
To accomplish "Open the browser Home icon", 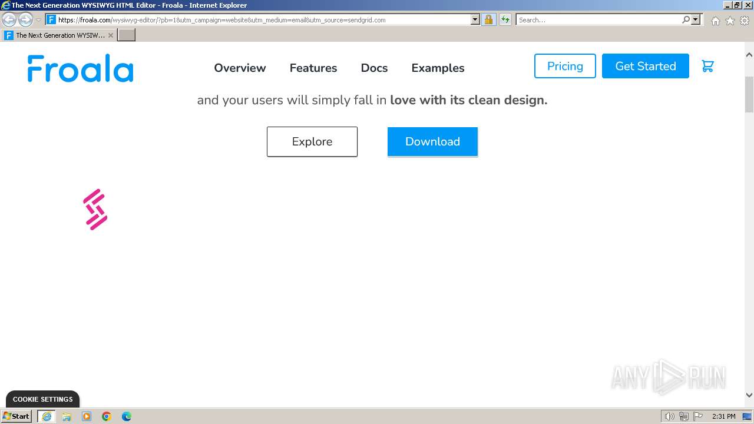I will pyautogui.click(x=715, y=21).
